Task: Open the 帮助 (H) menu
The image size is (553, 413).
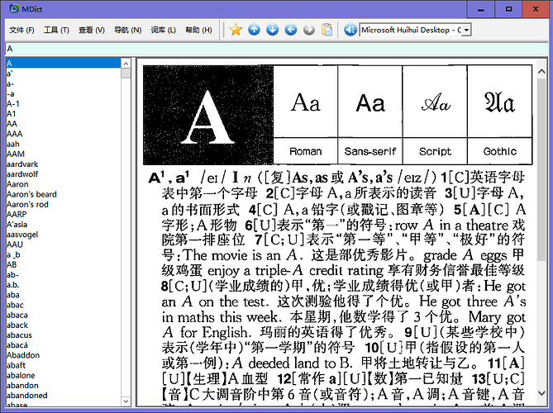Action: (198, 30)
